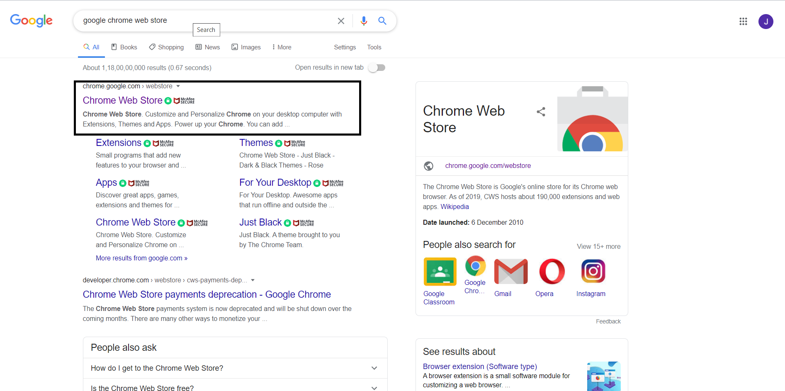This screenshot has height=391, width=785.
Task: Expand 'How do I get to the Chrome Web Store?'
Action: [x=235, y=368]
